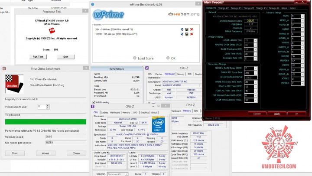This screenshot has height=176, width=312.
Task: Click the wPrime logo banner
Action: (108, 15)
